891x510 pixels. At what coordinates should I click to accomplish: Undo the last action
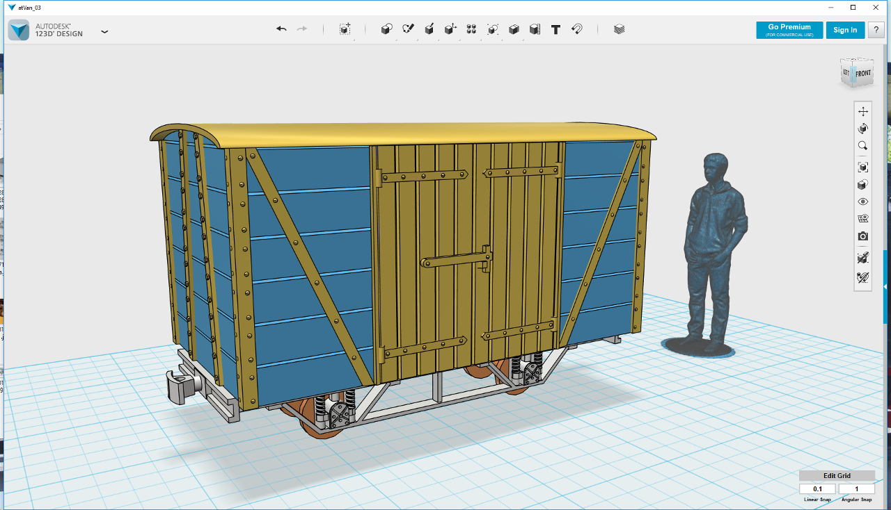(x=281, y=29)
